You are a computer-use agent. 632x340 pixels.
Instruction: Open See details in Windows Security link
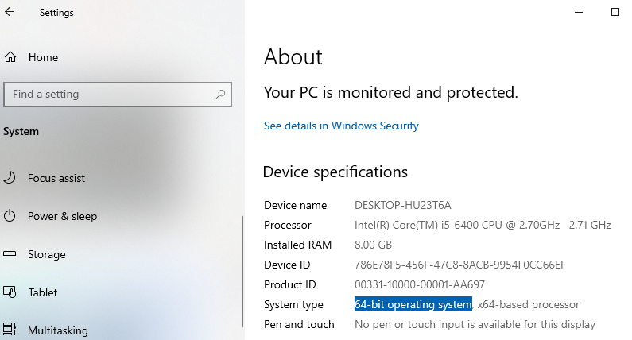click(341, 126)
